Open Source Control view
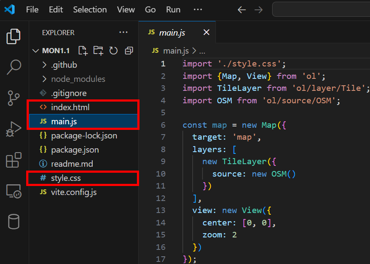This screenshot has height=264, width=370. (13, 98)
